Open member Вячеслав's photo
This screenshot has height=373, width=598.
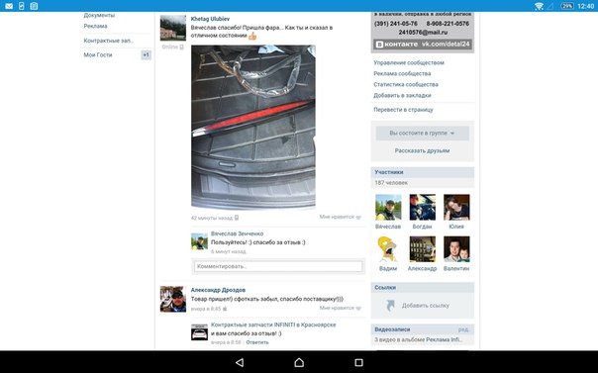[388, 207]
